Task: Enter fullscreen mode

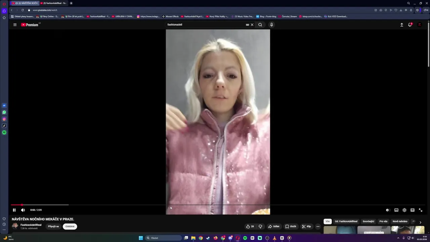Action: 421,210
